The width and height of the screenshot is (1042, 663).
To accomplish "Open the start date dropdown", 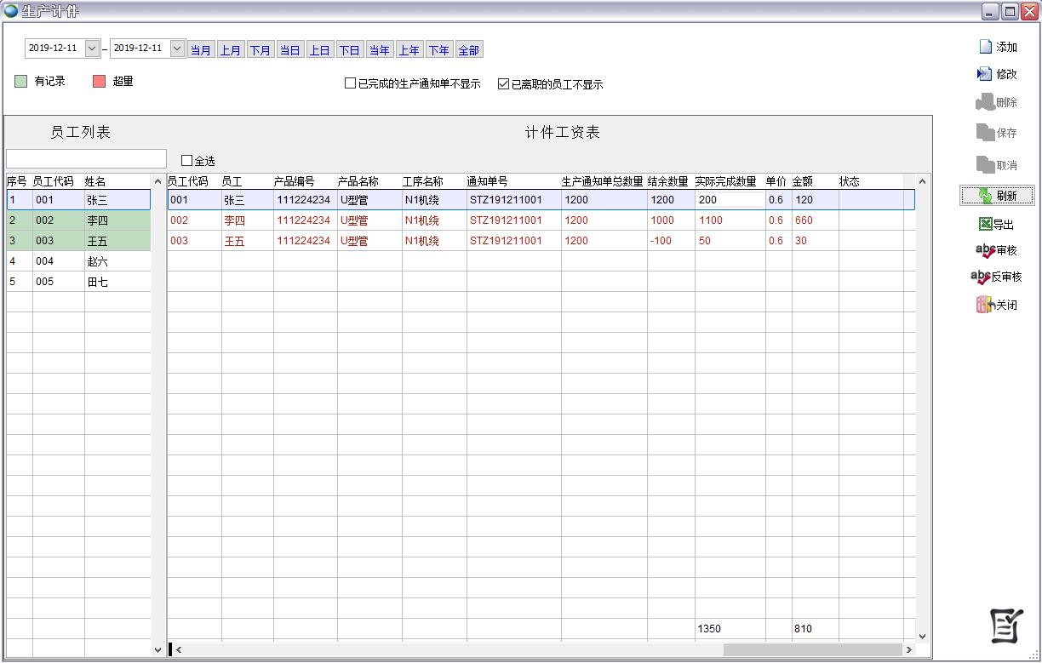I will [x=92, y=49].
